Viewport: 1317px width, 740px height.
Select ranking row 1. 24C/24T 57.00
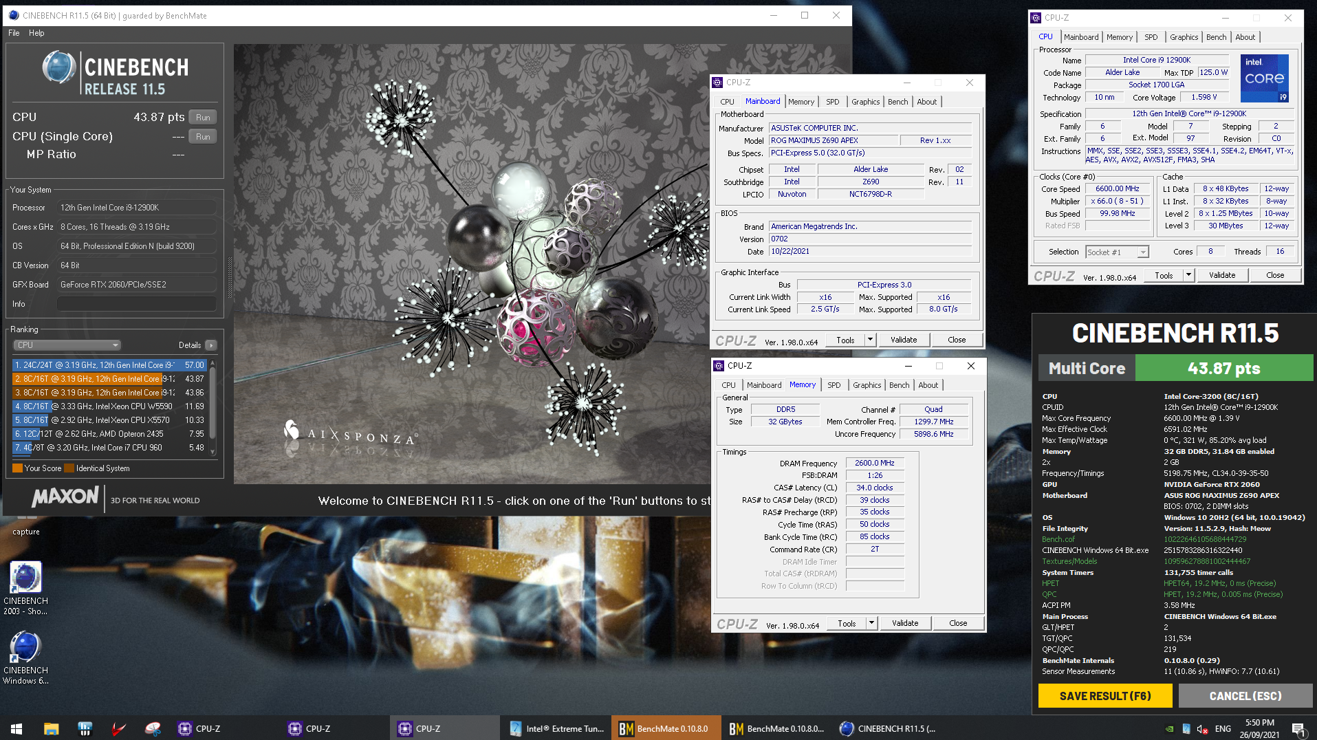110,365
